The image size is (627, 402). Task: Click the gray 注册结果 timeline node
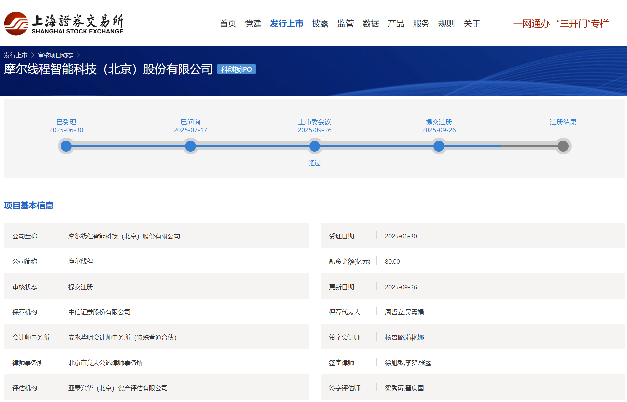click(x=563, y=146)
